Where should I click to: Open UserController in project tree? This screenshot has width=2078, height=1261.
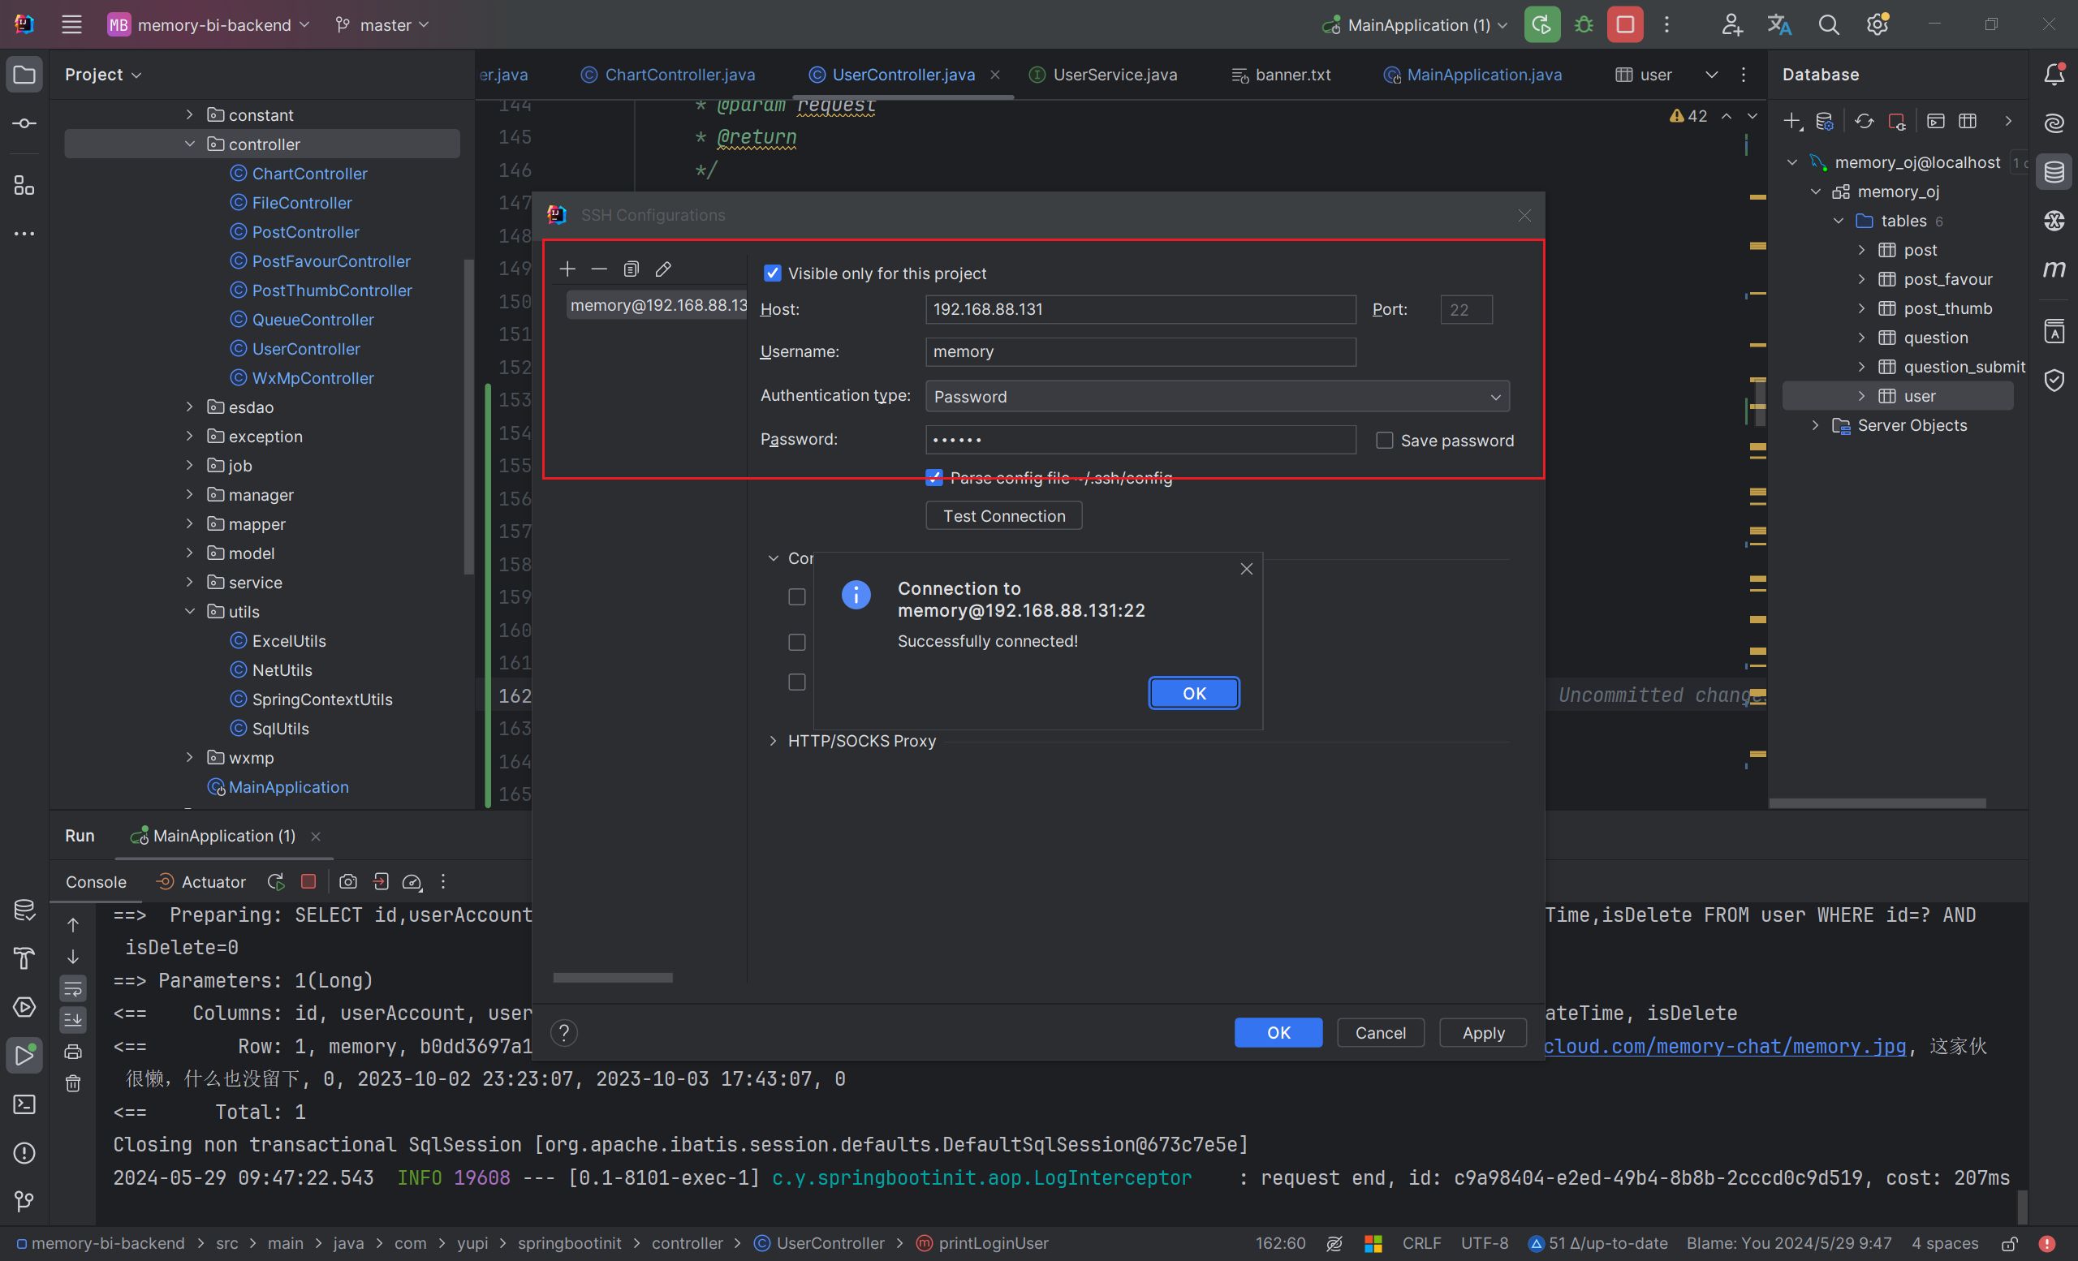point(306,349)
